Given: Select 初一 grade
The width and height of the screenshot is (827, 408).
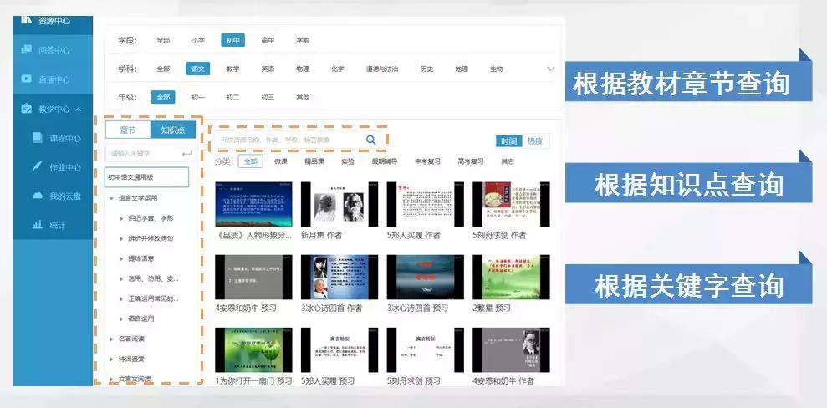Looking at the screenshot, I should coord(198,98).
